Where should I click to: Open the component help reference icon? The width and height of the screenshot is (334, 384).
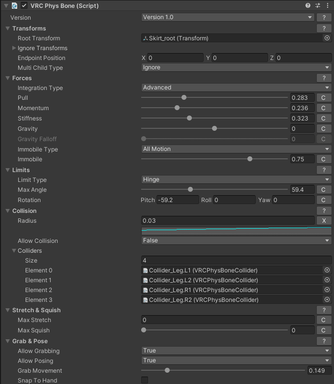pos(308,6)
